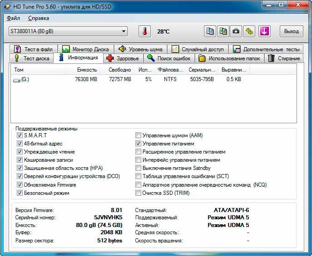Click the 512 bytes sector size value
Viewport: 312px width, 256px height.
click(109, 241)
